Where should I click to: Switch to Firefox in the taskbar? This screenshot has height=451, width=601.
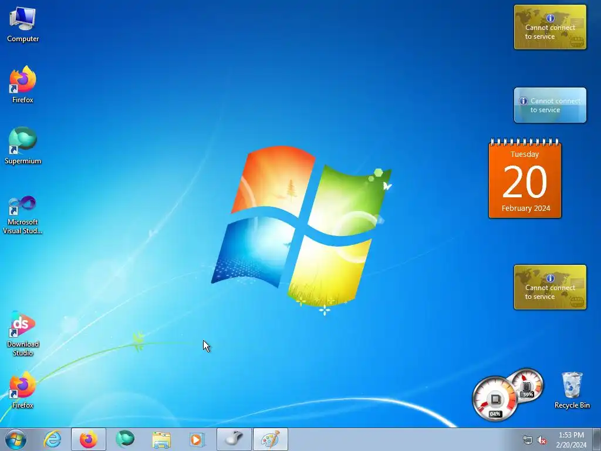click(x=89, y=439)
